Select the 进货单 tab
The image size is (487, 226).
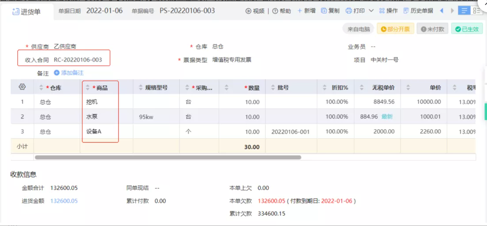[27, 12]
